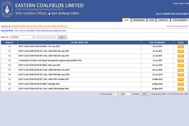Click the Action column header
The width and height of the screenshot is (189, 126).
point(181,43)
